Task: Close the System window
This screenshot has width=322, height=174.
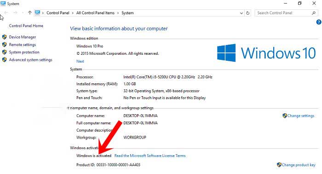Action: tap(314, 3)
